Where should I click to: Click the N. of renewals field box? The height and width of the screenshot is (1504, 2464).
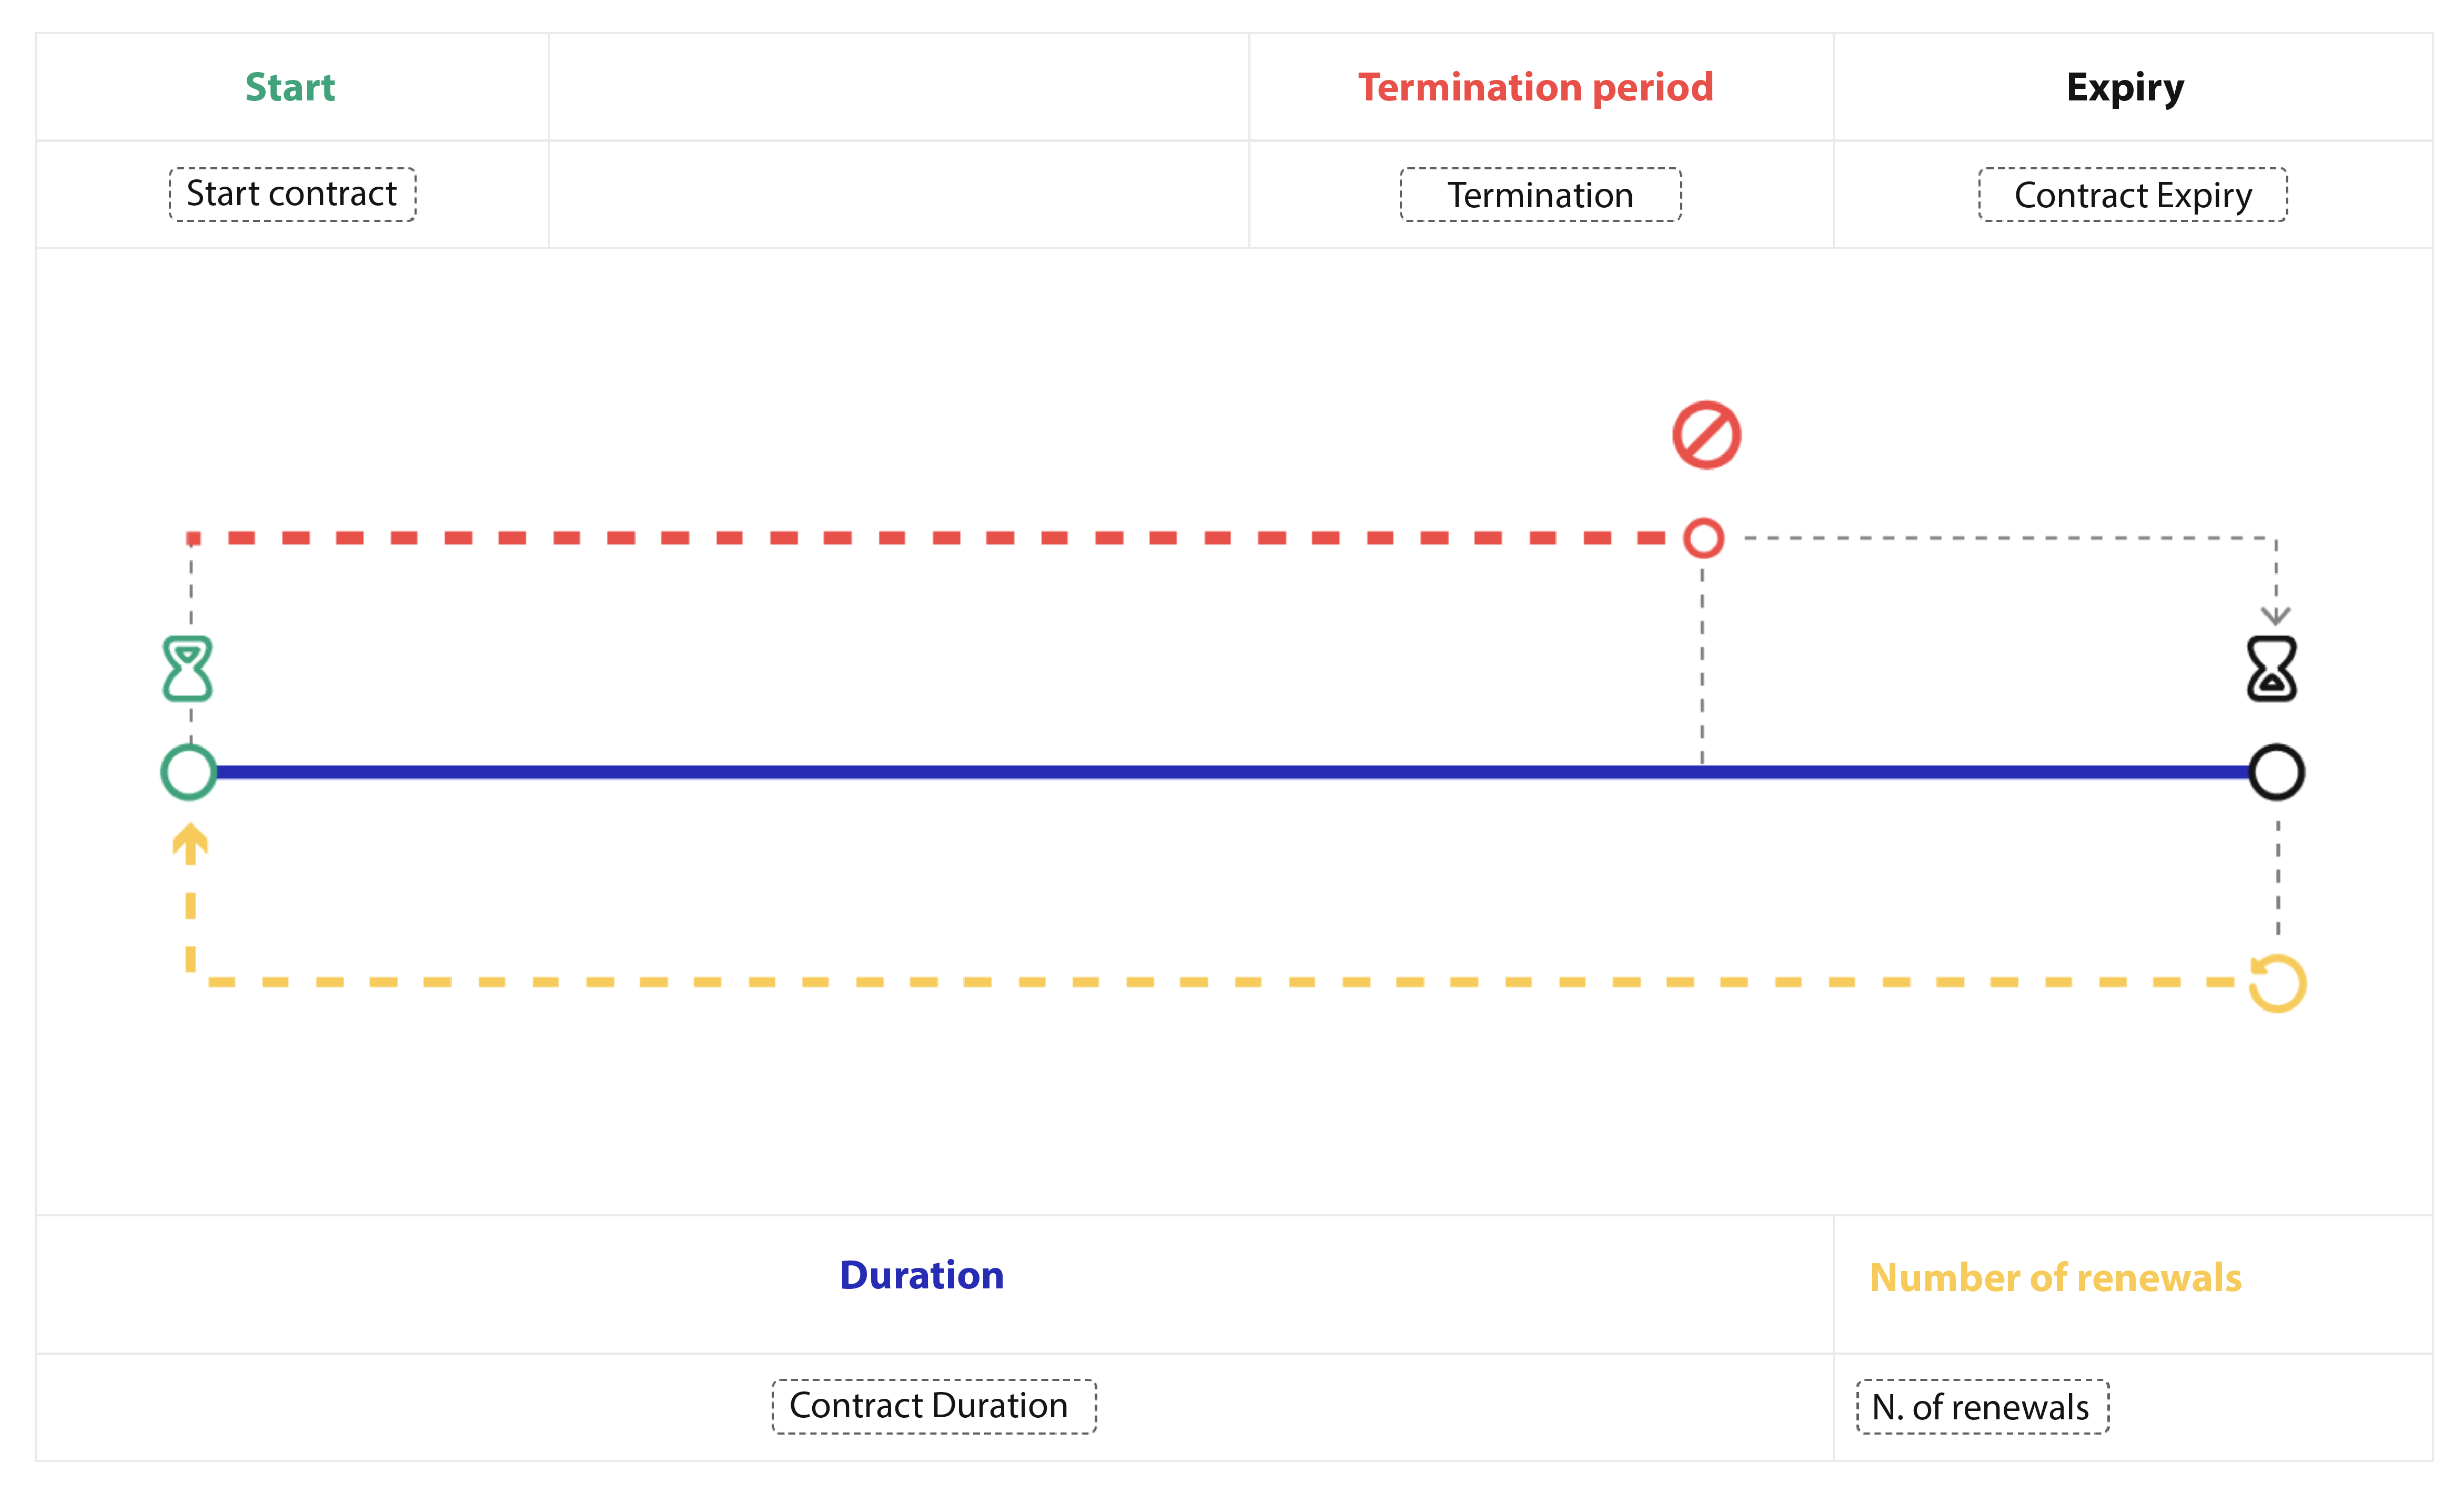[1982, 1406]
